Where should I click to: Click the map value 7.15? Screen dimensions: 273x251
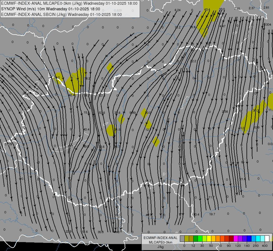point(237,9)
